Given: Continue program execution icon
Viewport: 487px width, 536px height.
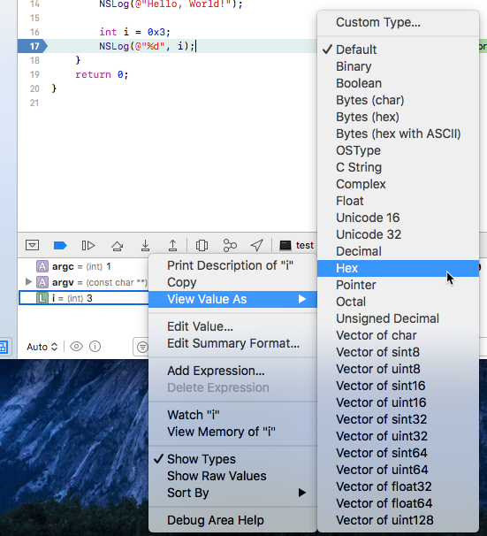Looking at the screenshot, I should point(88,245).
